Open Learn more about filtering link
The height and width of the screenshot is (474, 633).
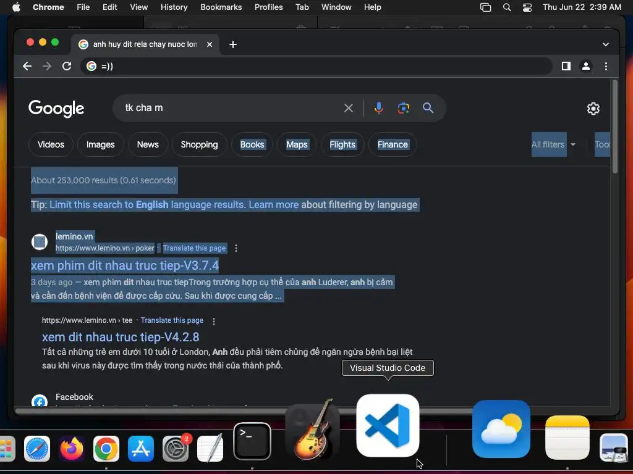274,205
